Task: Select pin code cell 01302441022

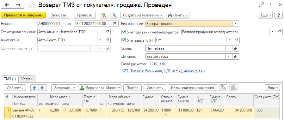Action: (24, 116)
